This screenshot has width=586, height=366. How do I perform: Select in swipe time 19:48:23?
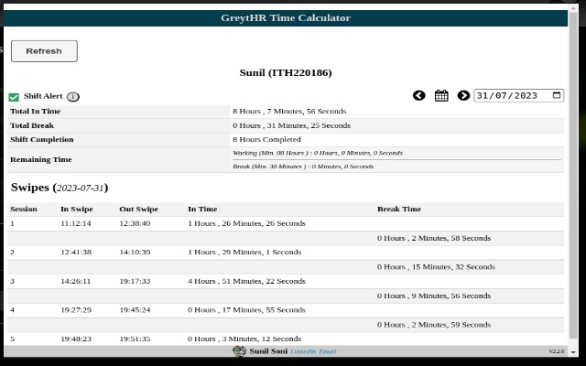(76, 339)
